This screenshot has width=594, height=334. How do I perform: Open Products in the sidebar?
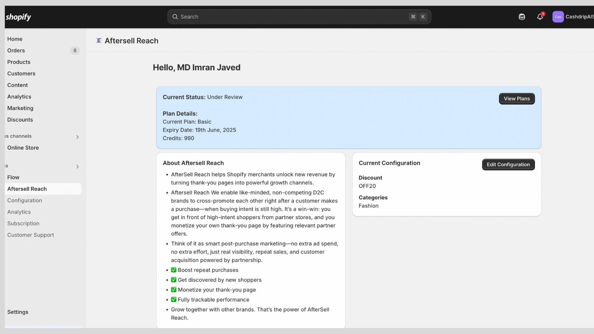tap(19, 62)
